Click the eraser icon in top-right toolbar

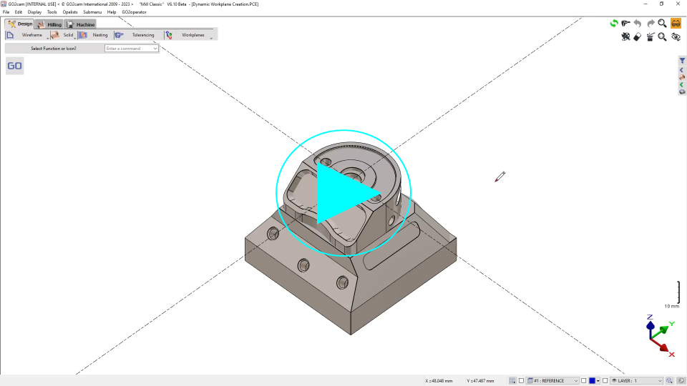point(637,37)
